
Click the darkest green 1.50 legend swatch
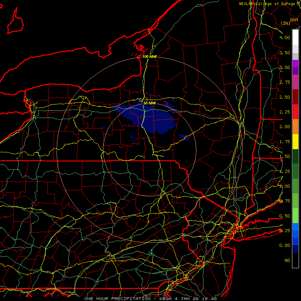click(295, 156)
